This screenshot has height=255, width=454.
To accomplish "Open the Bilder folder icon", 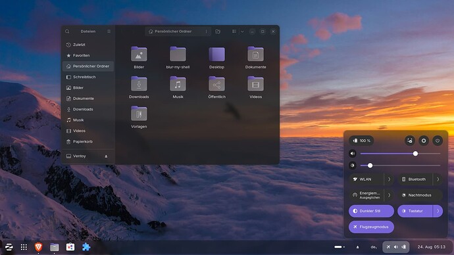I will [x=139, y=54].
